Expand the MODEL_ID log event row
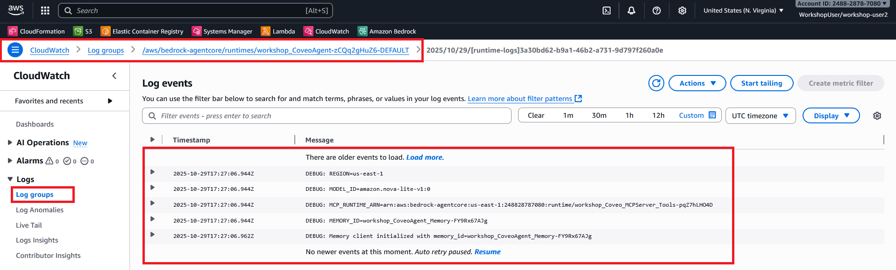Viewport: 896px width, 270px height. (152, 188)
